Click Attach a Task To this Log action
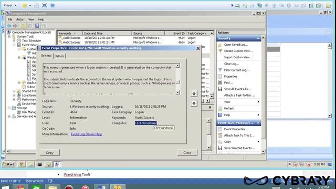 [239, 96]
